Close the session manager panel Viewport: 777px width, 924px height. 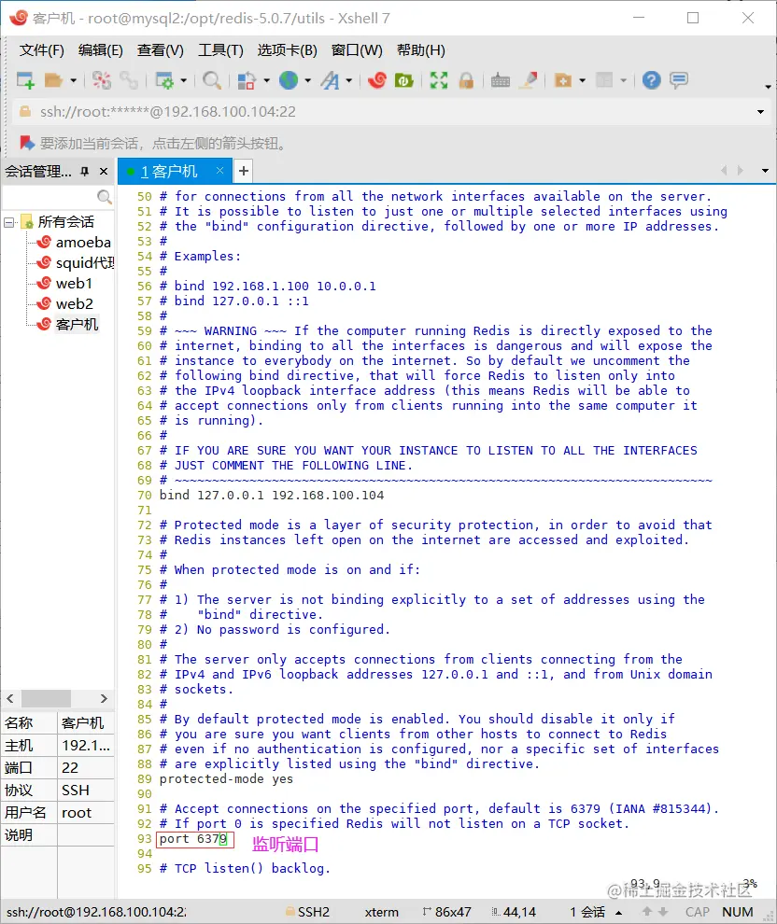[x=104, y=172]
